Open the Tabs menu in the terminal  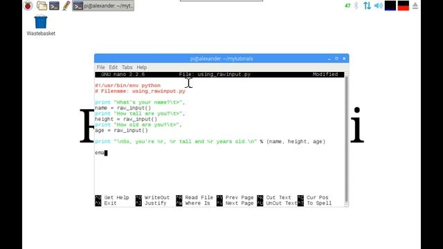point(127,67)
